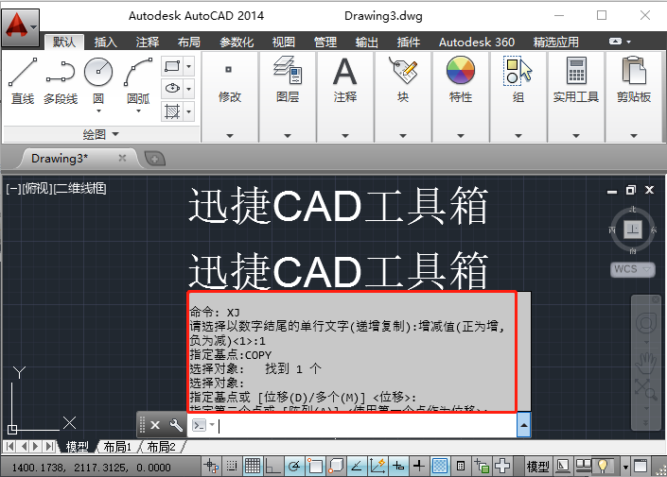Open the rectangle tool dropdown arrow
The width and height of the screenshot is (667, 477).
pyautogui.click(x=189, y=66)
